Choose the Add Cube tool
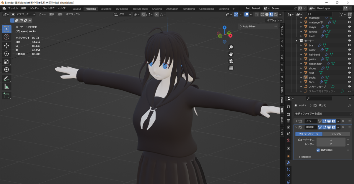The image size is (354, 184). pyautogui.click(x=6, y=95)
